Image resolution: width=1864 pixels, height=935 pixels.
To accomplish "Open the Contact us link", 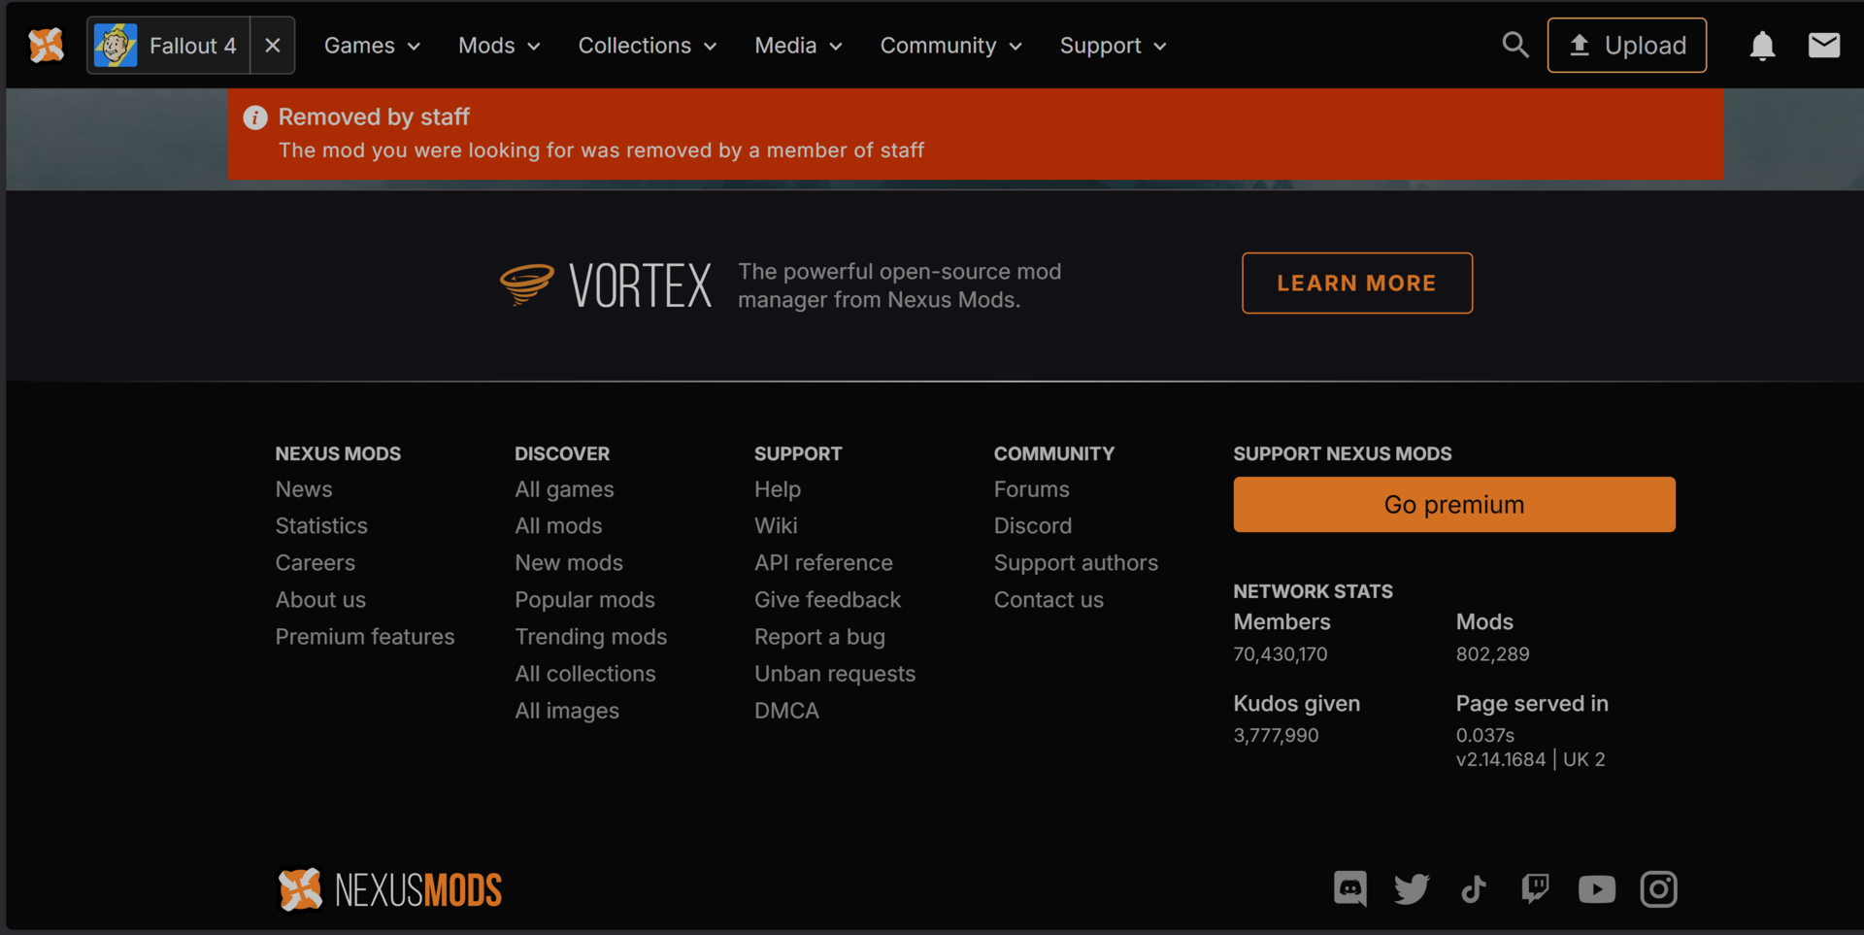I will point(1048,600).
